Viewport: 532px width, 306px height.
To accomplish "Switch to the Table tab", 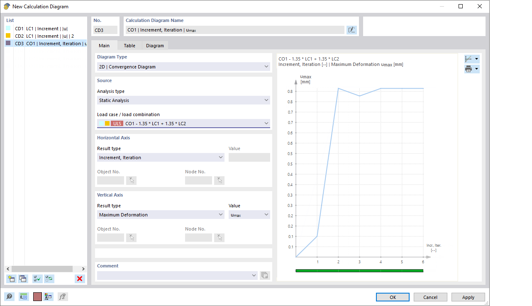I will point(129,46).
